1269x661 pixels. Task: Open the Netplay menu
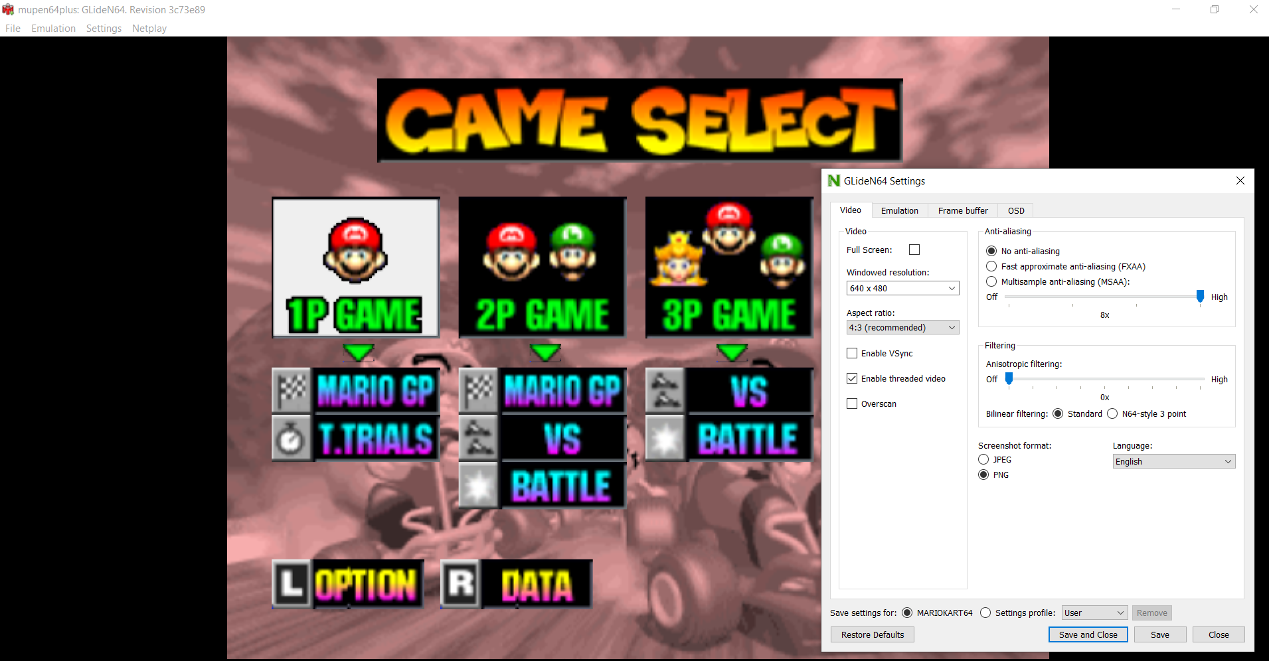click(x=149, y=29)
